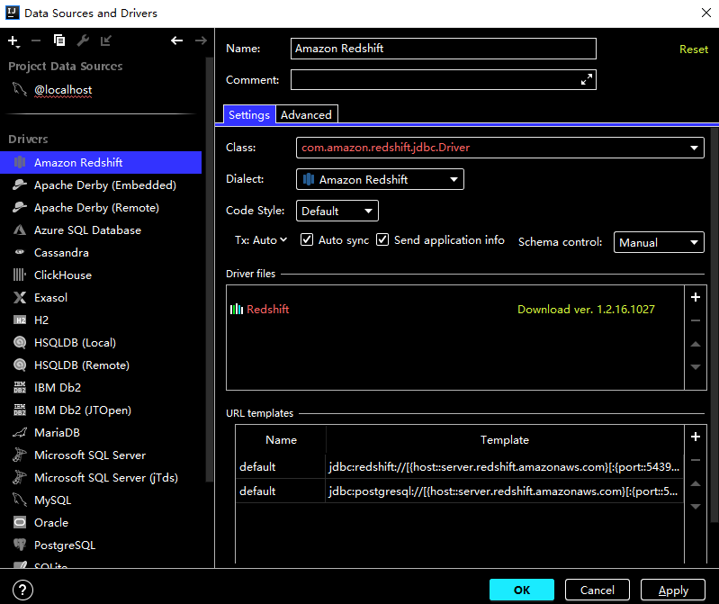Move the URL template up with the arrow
The image size is (719, 604).
point(696,483)
